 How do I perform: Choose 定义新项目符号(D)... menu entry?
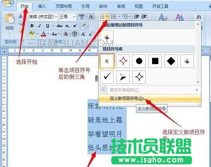(x=149, y=98)
